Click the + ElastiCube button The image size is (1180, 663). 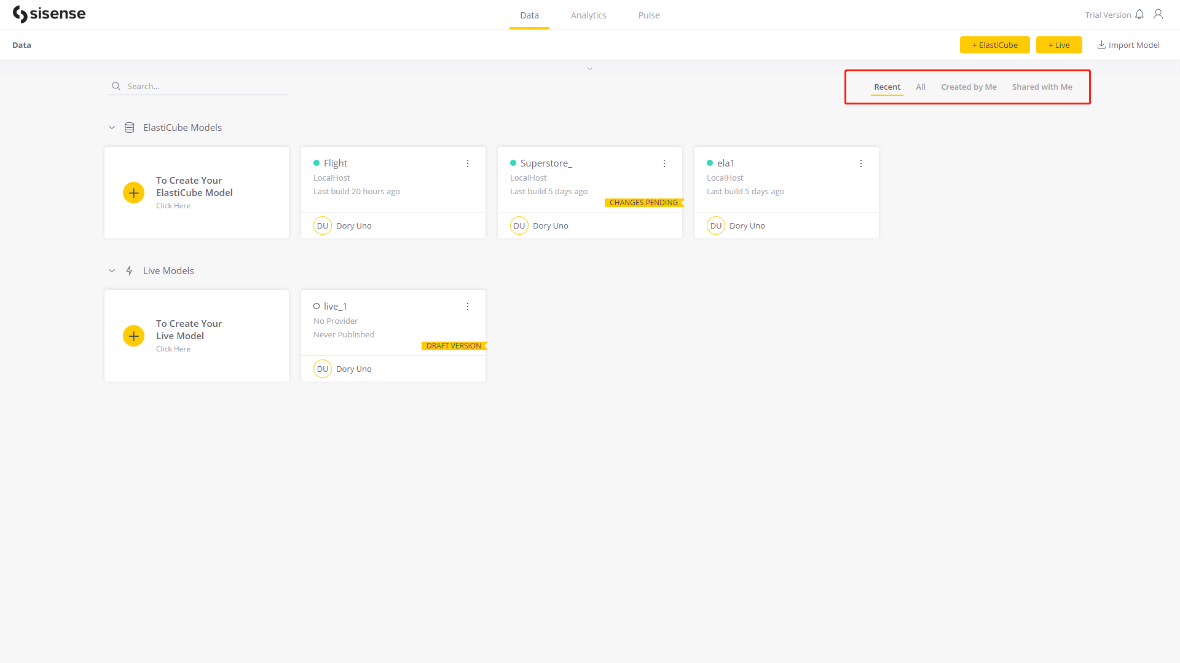point(994,45)
